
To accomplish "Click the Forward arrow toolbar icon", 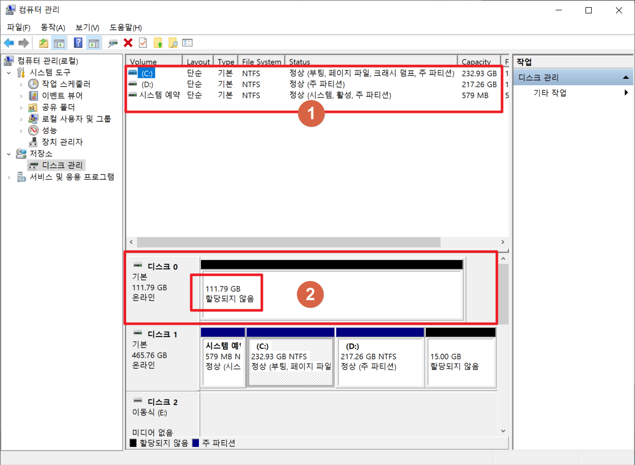I will point(23,43).
